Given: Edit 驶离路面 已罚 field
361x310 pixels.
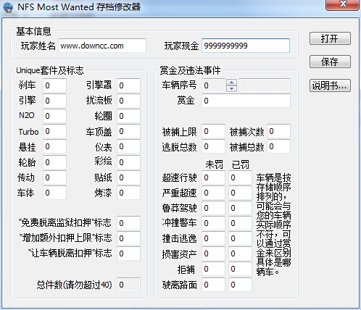Looking at the screenshot, I should (240, 285).
